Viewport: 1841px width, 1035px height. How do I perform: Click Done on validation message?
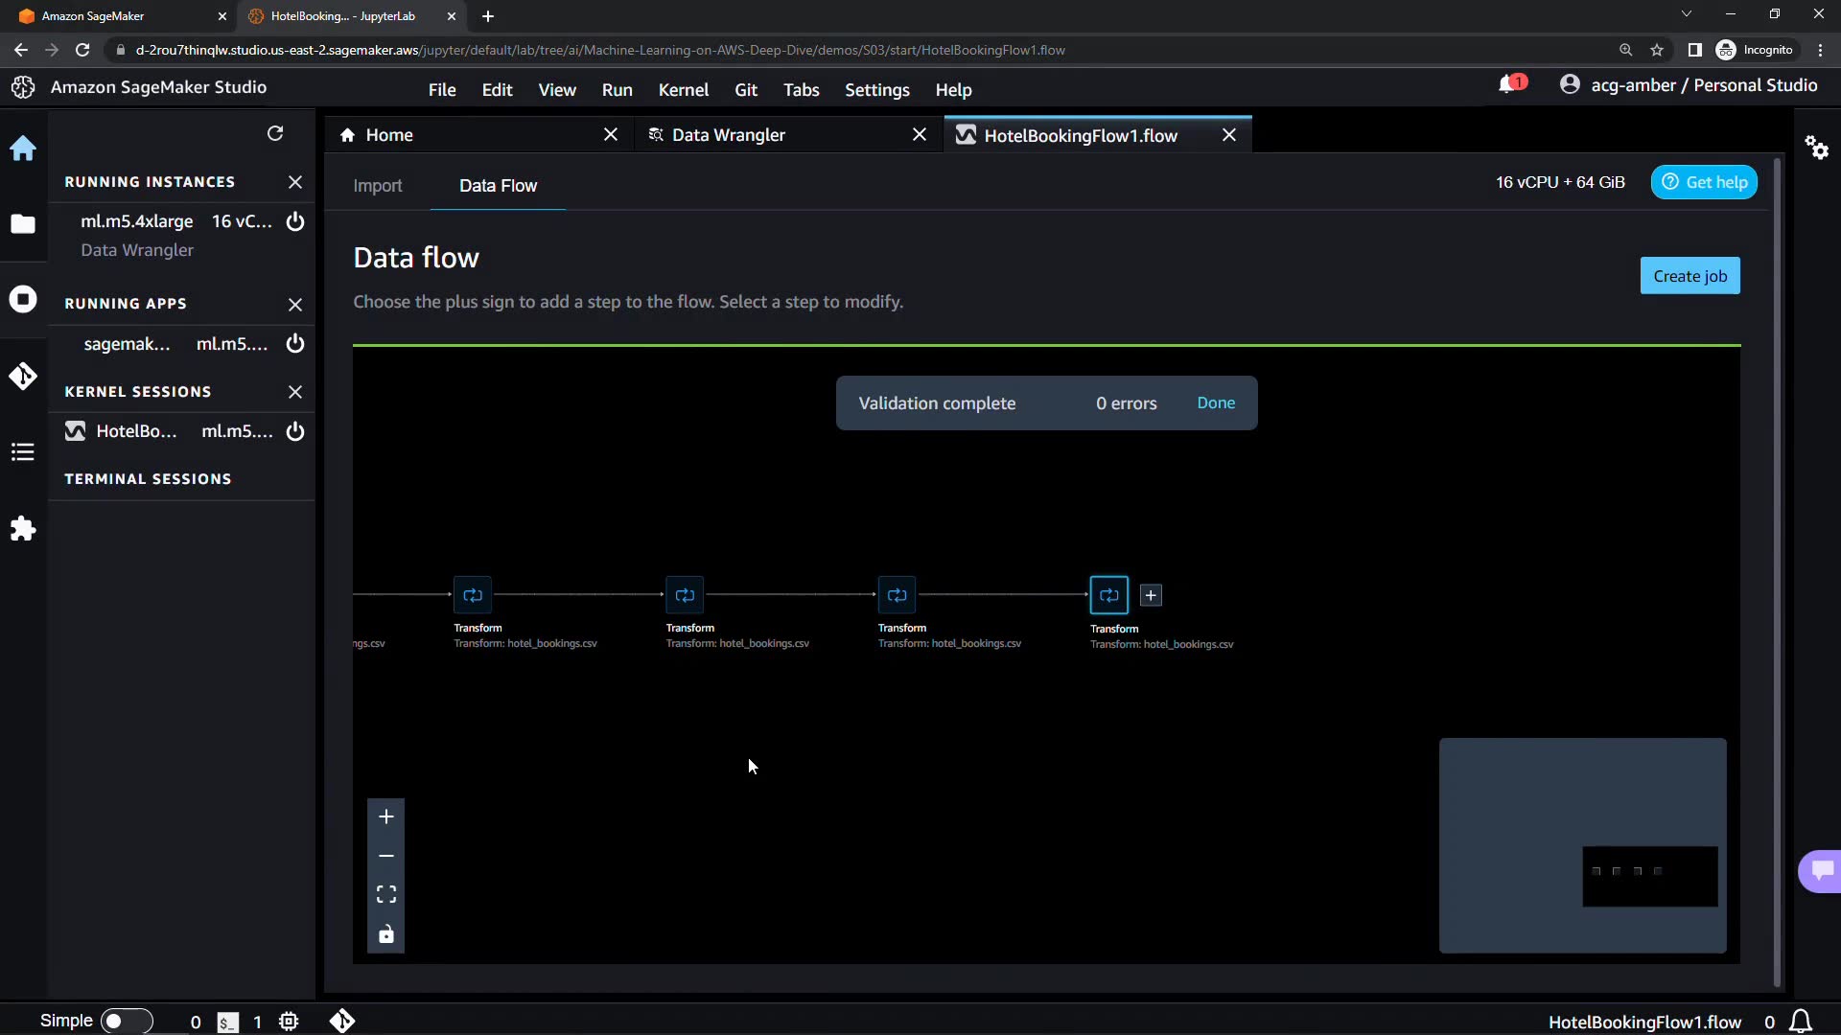click(1216, 403)
